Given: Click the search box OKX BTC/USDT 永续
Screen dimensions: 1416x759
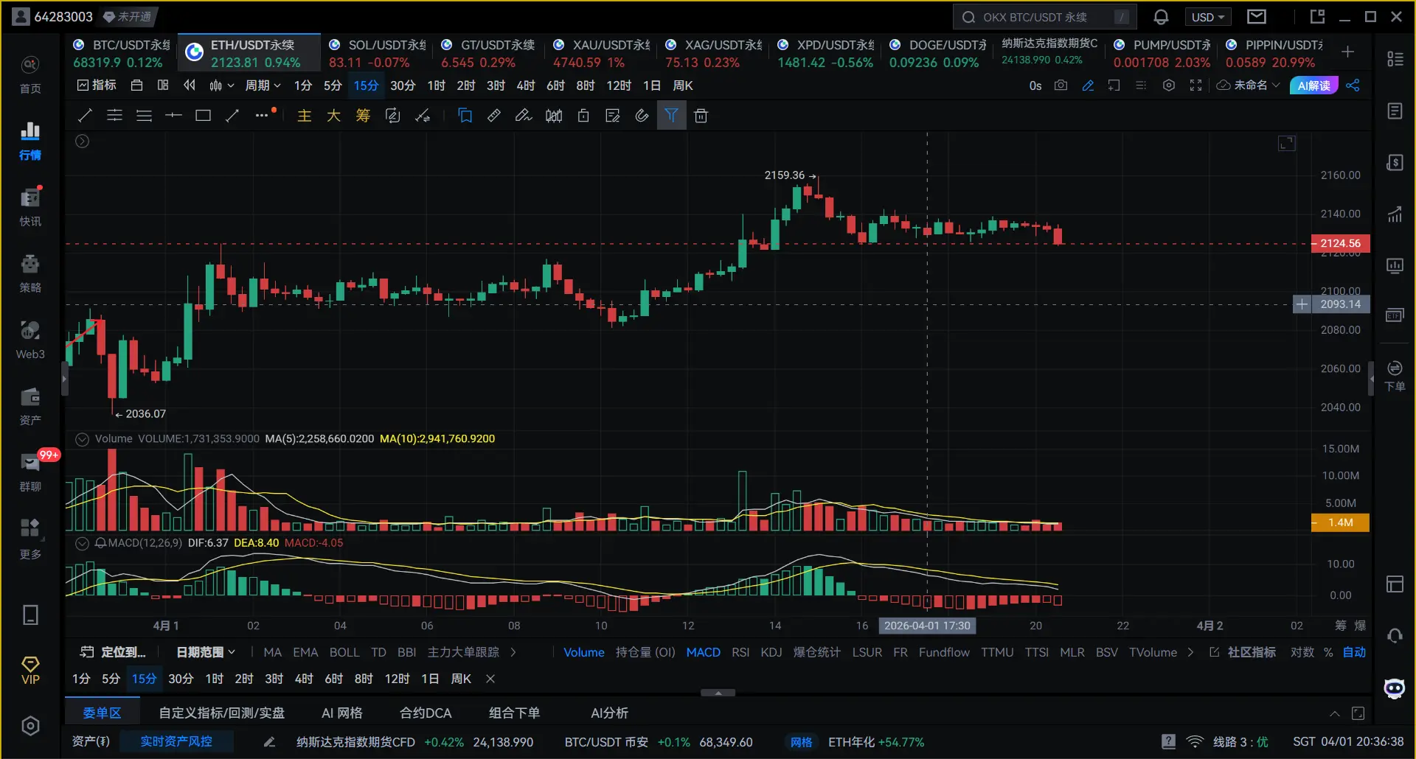Looking at the screenshot, I should click(1044, 17).
